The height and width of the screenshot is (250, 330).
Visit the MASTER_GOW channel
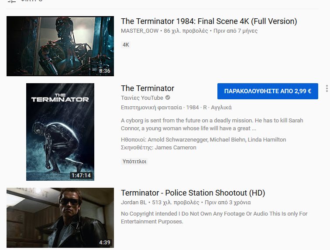click(140, 31)
